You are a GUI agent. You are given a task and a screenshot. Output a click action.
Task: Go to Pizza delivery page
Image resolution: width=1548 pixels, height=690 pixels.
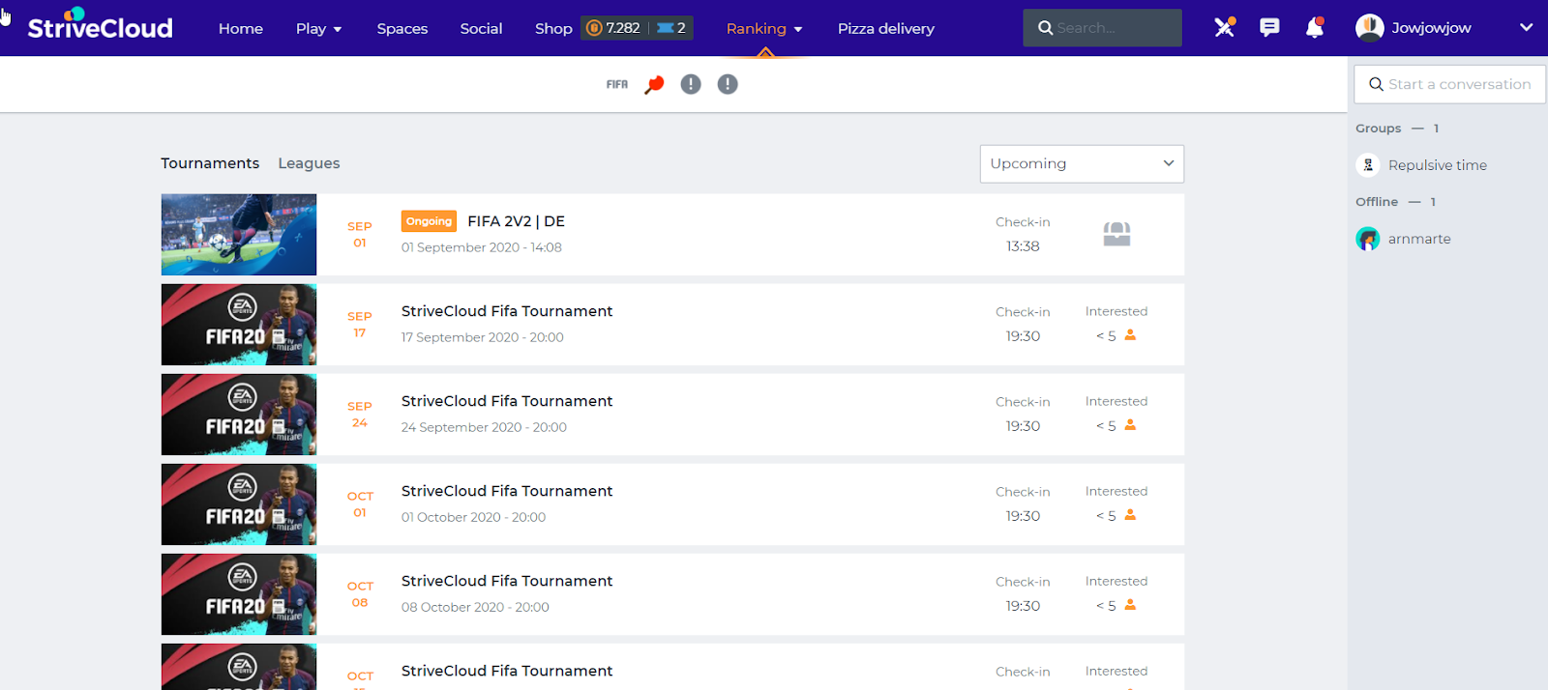point(885,29)
